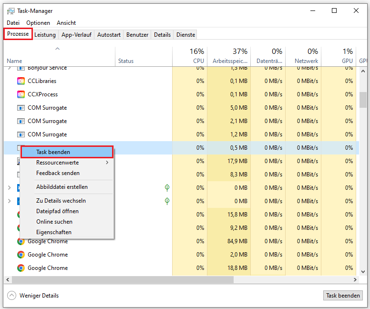This screenshot has height=309, width=370.
Task: Click the vertical scrollbar up arrow
Action: point(363,72)
